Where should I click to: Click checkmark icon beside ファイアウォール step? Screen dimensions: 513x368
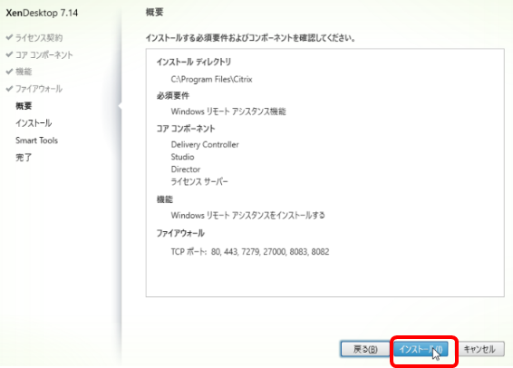click(x=9, y=88)
